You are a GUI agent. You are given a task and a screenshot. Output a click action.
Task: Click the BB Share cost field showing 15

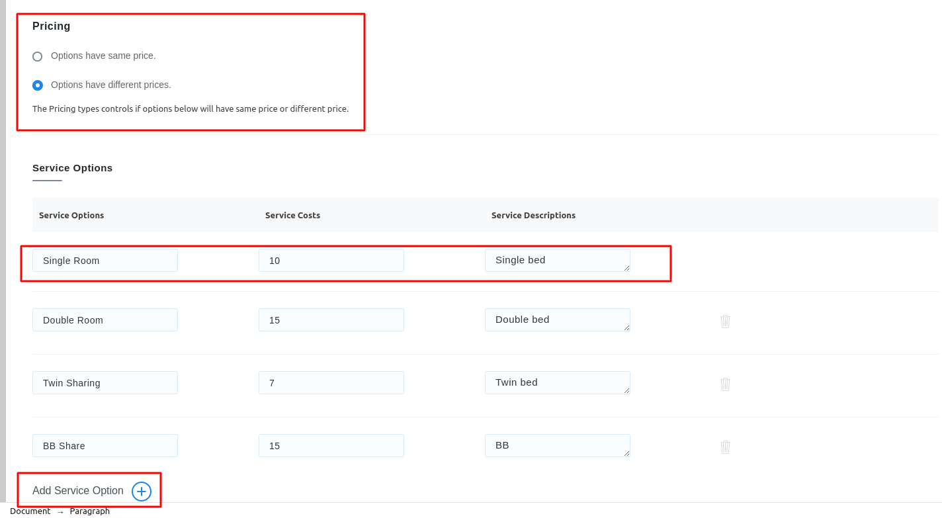[331, 445]
